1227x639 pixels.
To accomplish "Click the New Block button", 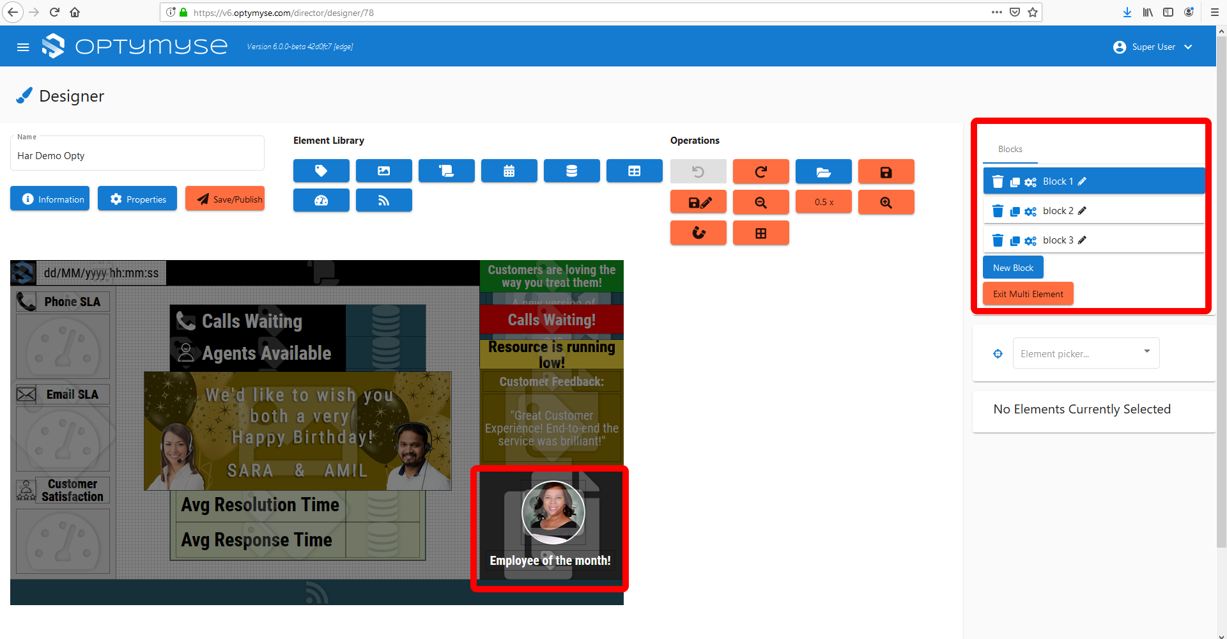I will click(x=1012, y=268).
